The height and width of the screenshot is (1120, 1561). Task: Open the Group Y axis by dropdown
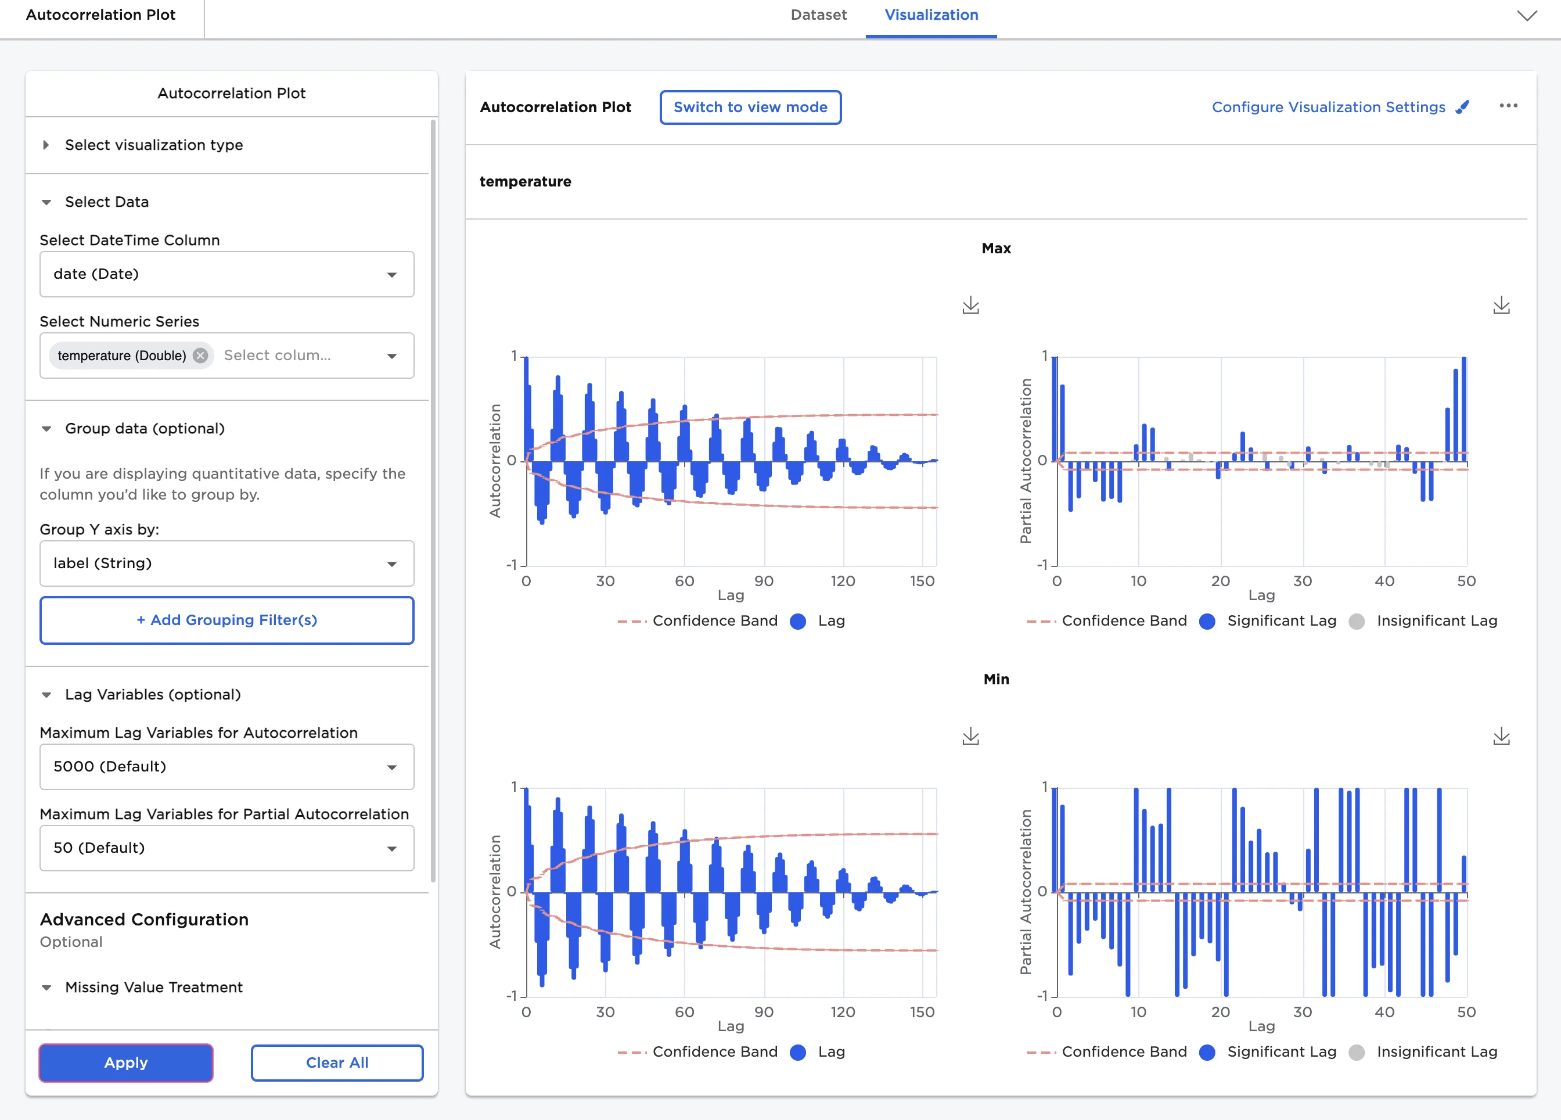[x=226, y=563]
